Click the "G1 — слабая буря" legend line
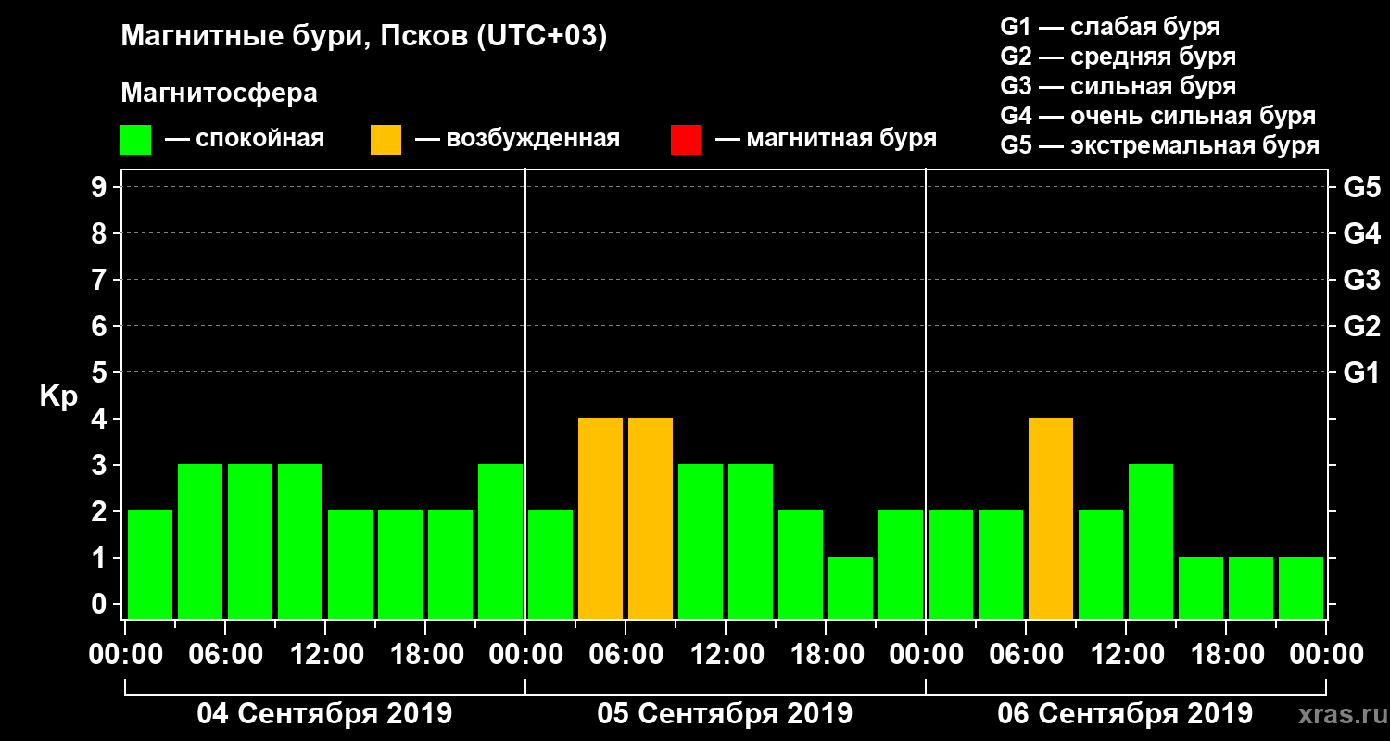 [x=1110, y=26]
